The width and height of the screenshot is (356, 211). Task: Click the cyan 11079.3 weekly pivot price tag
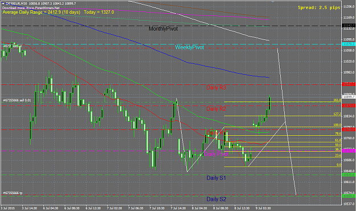pos(349,44)
